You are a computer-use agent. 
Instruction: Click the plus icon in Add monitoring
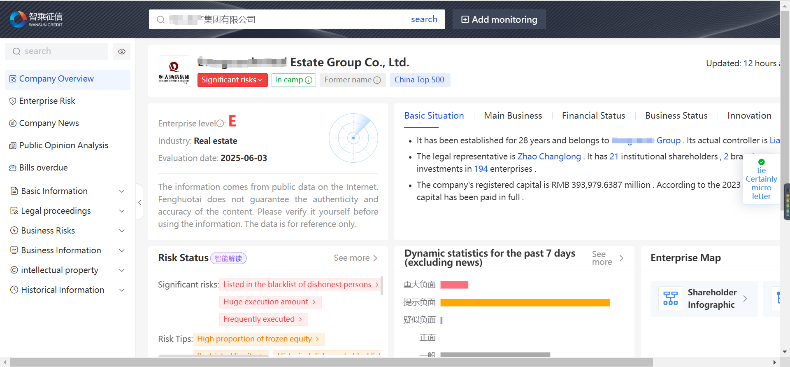[465, 20]
